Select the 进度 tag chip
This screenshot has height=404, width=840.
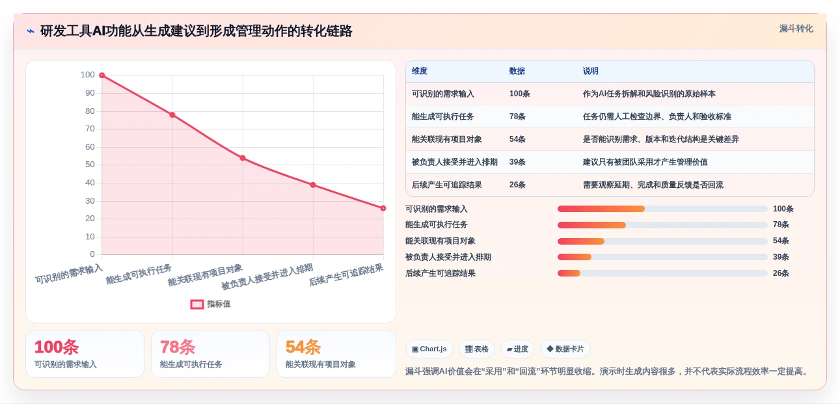(x=517, y=349)
